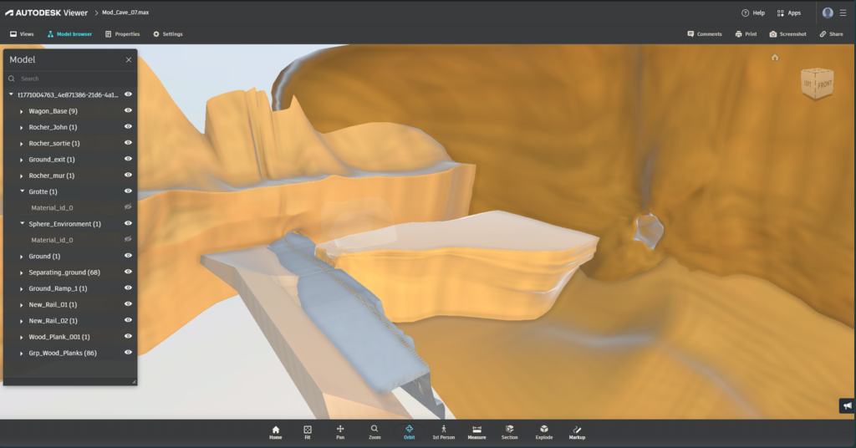Collapse the Sphere_Environment tree node
This screenshot has width=856, height=448.
(22, 224)
